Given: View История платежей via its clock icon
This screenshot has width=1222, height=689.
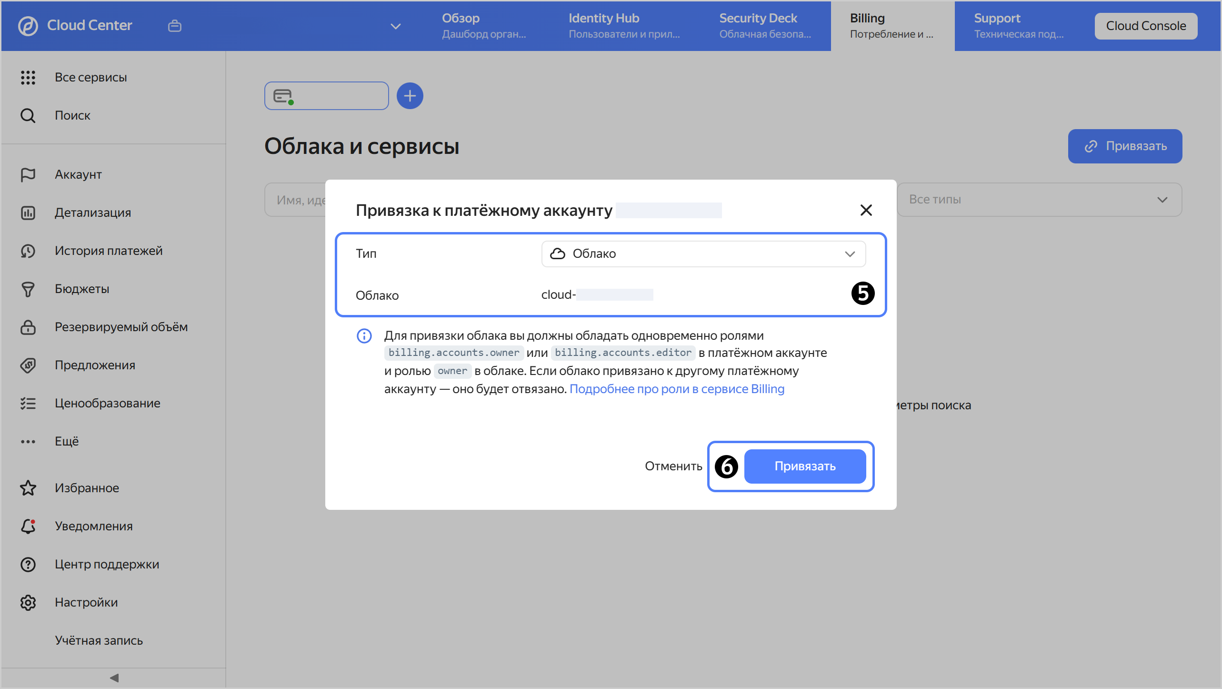Looking at the screenshot, I should pos(28,251).
